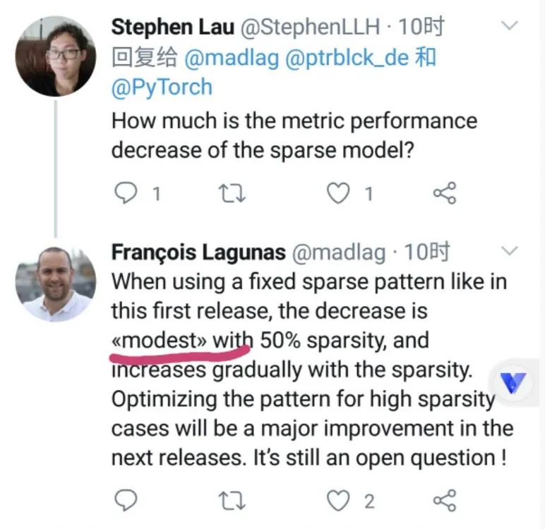Expand options chevron on François Lagunas's tweet

(x=509, y=251)
